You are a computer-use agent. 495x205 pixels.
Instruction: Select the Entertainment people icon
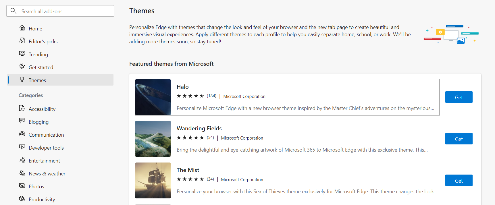[22, 160]
